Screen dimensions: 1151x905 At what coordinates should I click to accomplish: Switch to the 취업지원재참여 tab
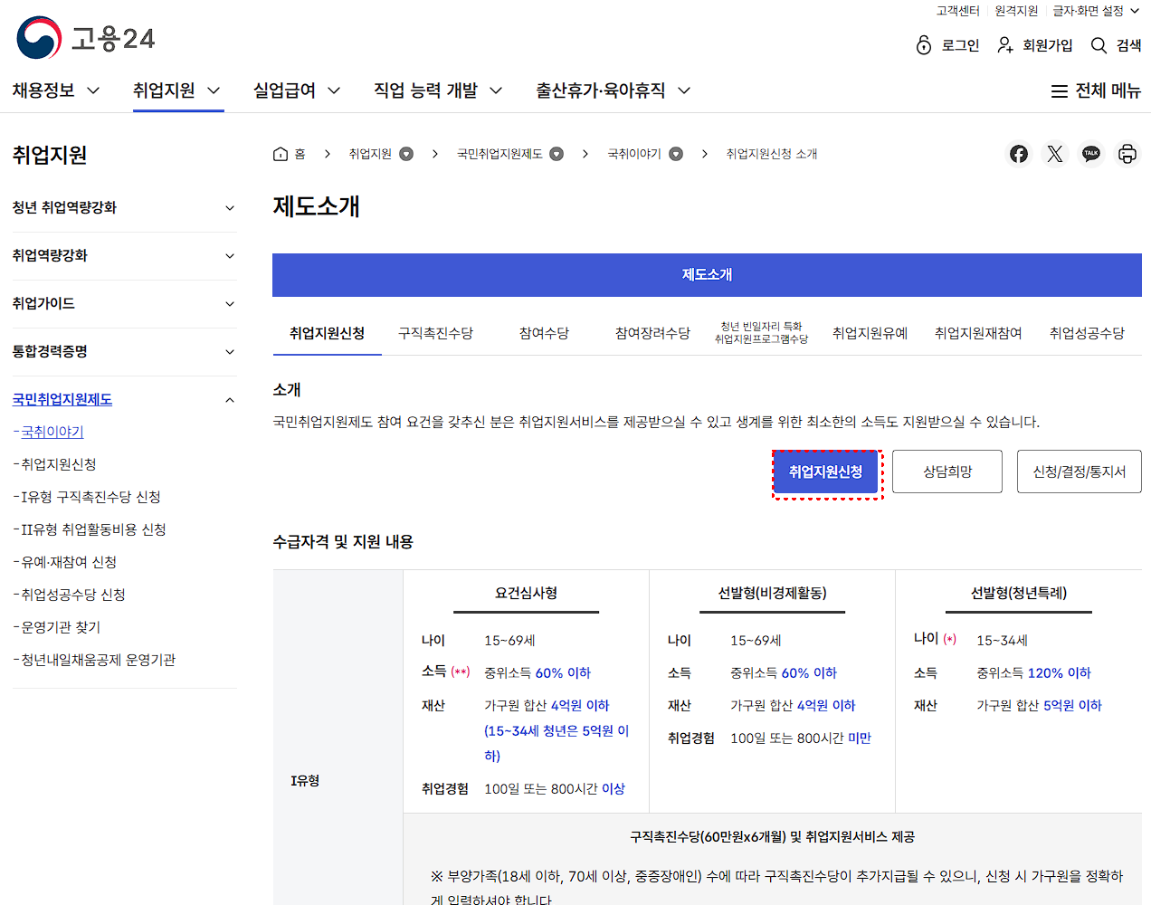pos(978,333)
